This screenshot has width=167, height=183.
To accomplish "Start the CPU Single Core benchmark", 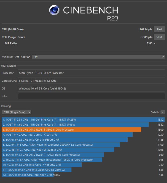I will 159,37.
